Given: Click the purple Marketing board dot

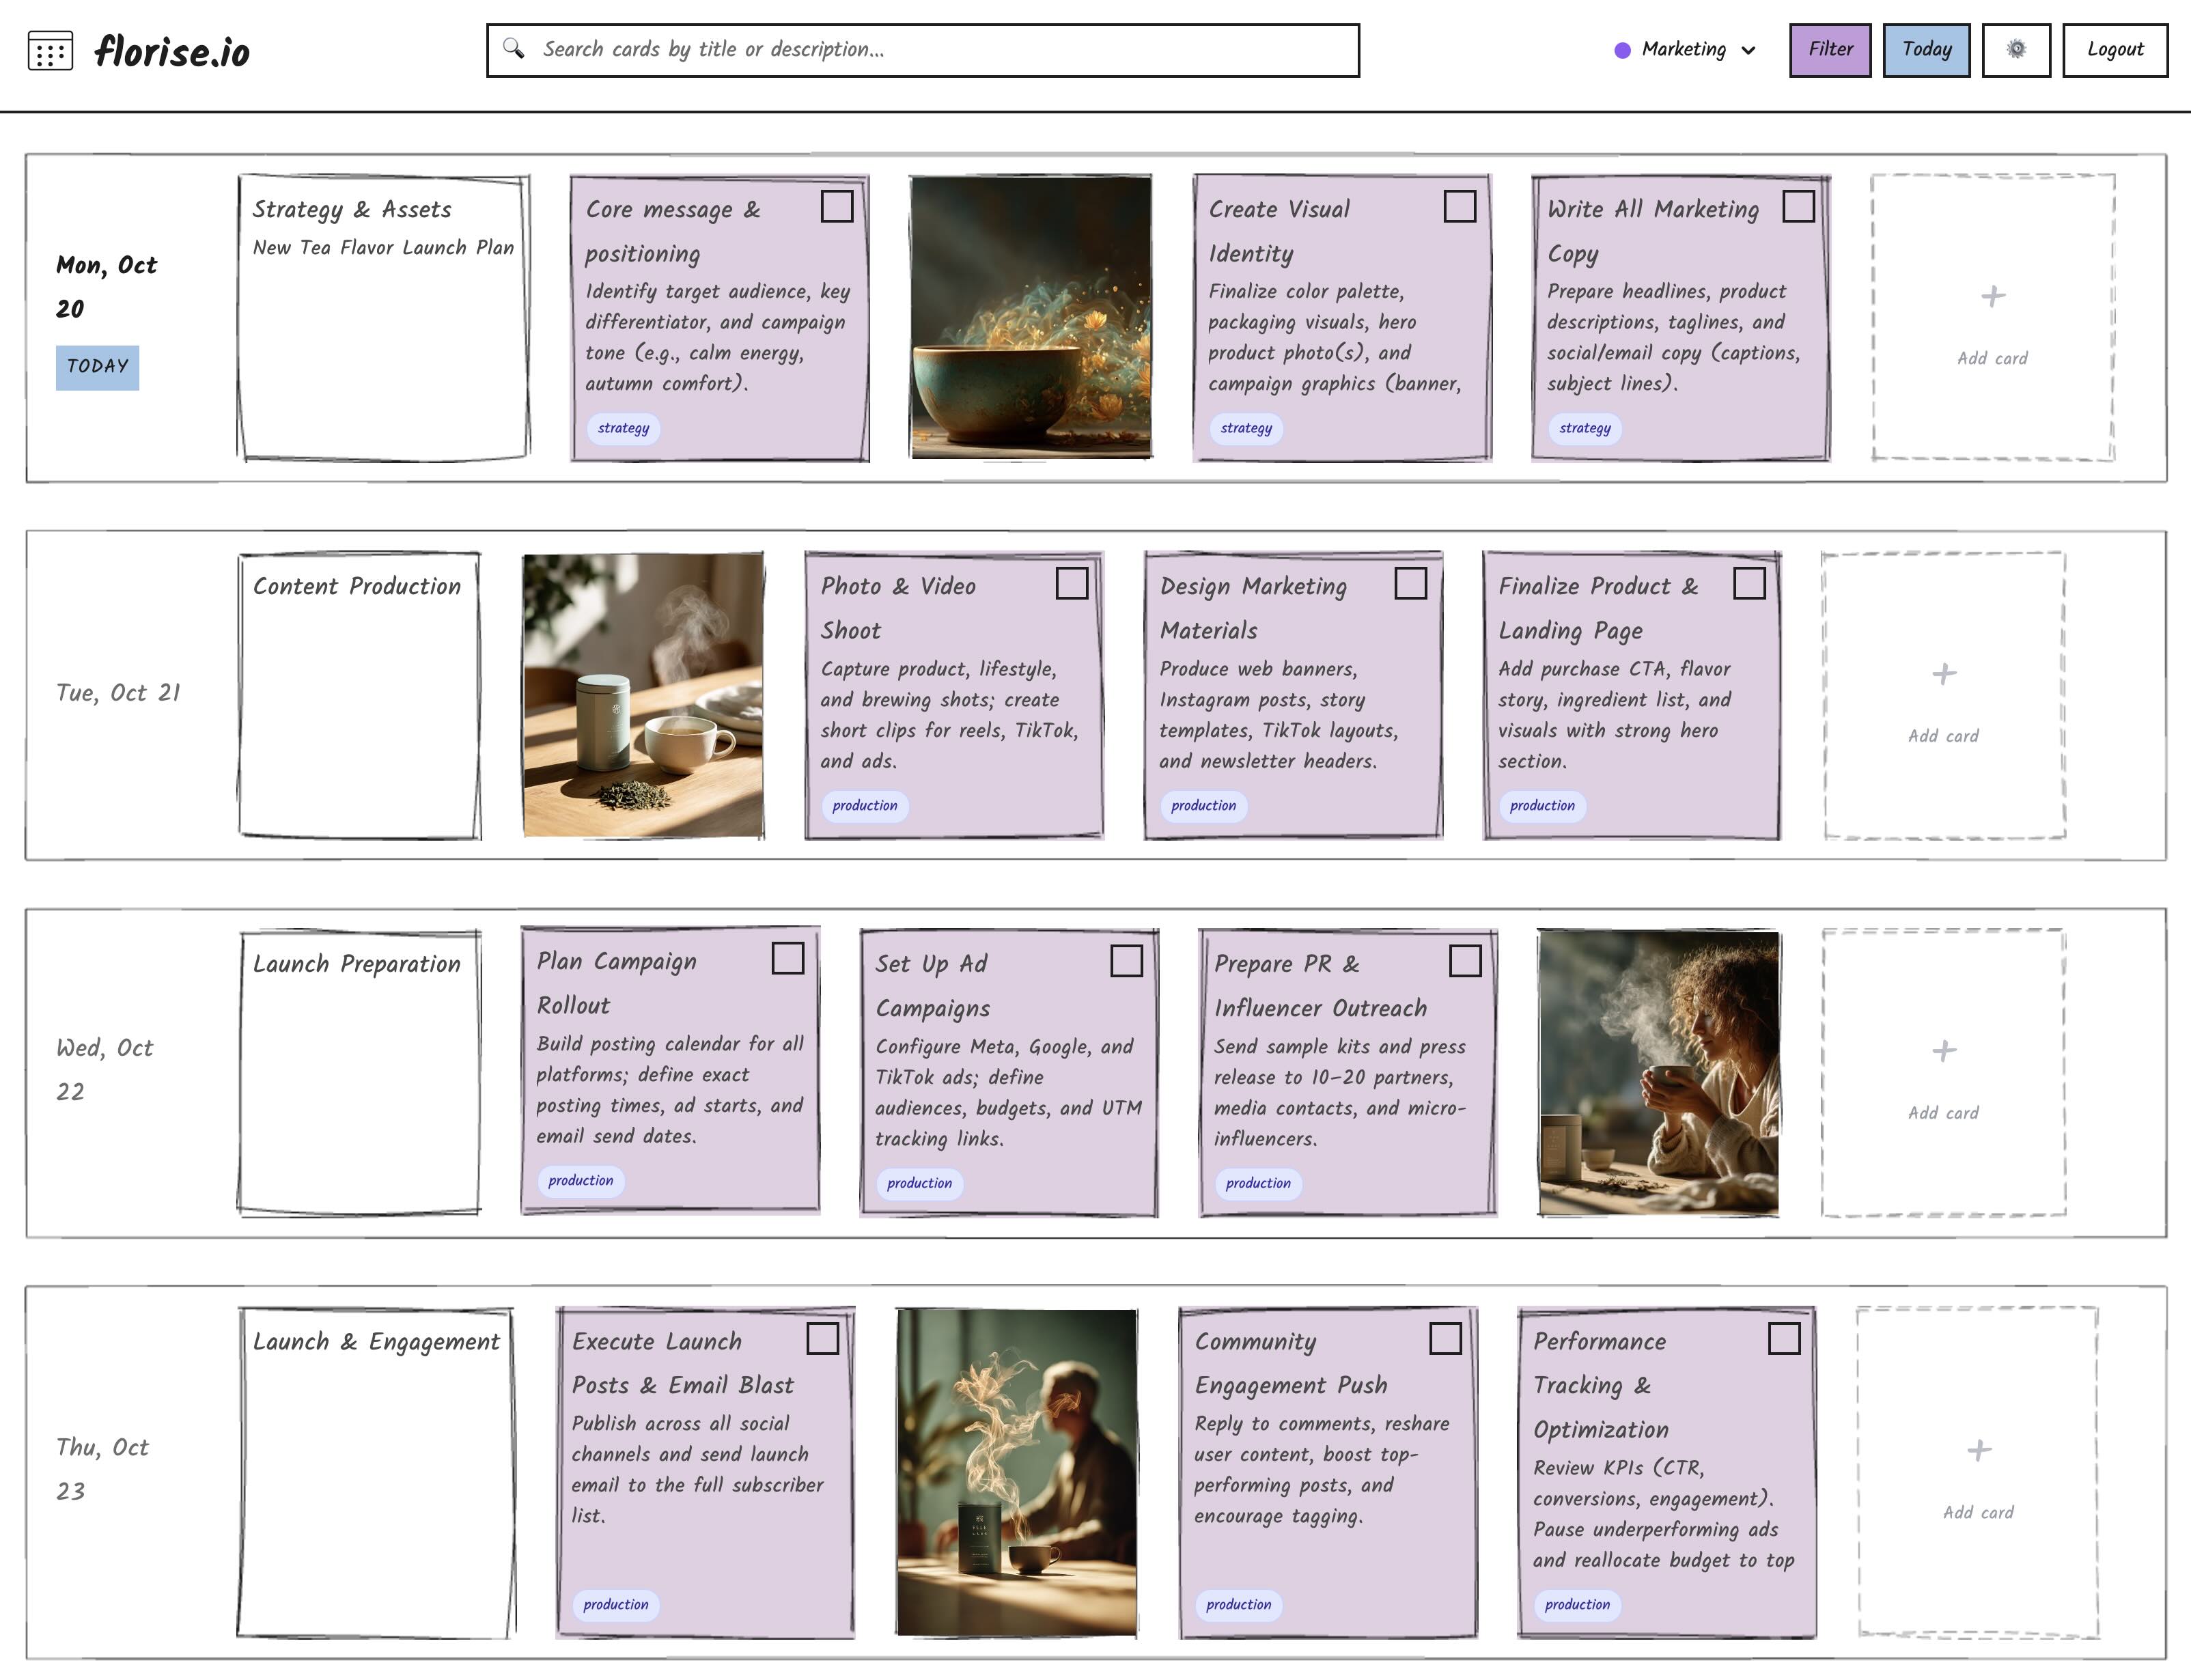Looking at the screenshot, I should 1622,50.
